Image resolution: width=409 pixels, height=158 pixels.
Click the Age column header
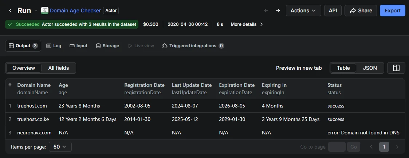coord(63,85)
